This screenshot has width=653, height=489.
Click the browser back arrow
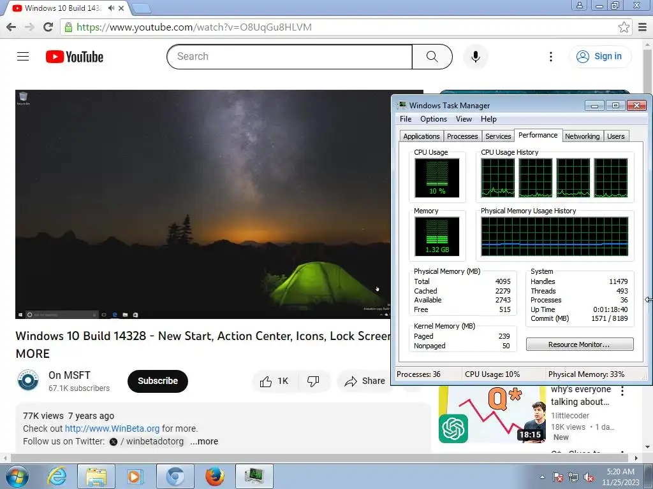(x=11, y=27)
